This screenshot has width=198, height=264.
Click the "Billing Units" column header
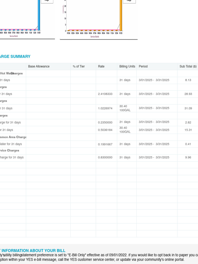coord(127,66)
